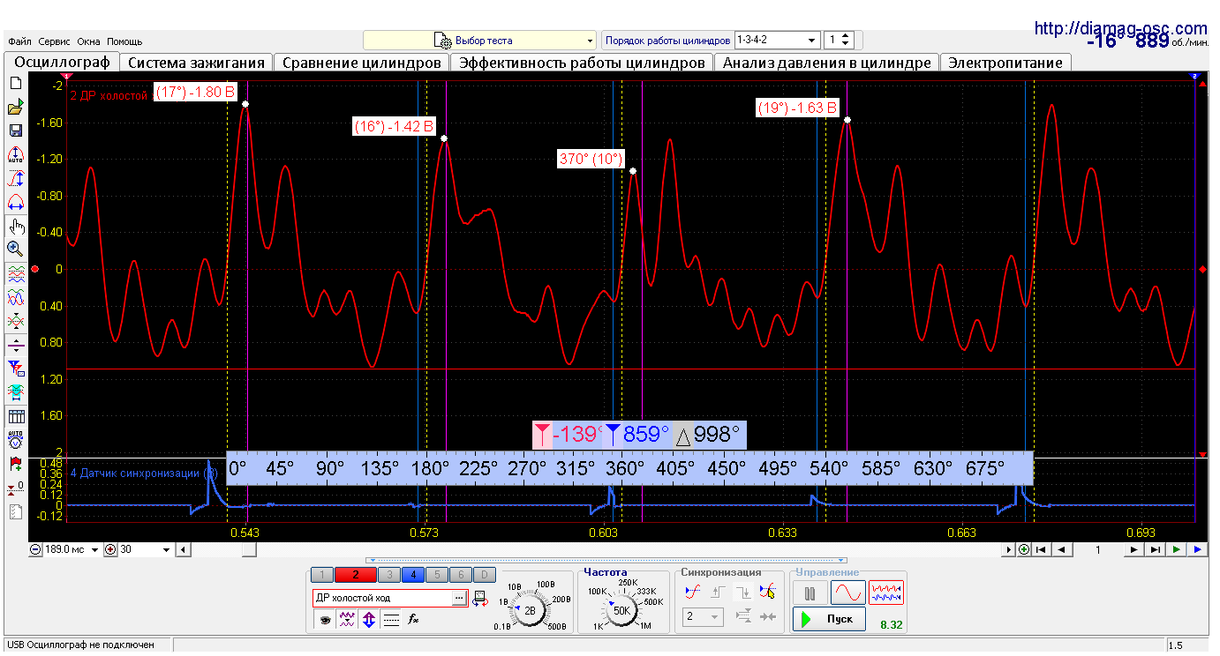1220x656 pixels.
Task: Click the stacked waveform channels icon
Action: pyautogui.click(x=15, y=274)
